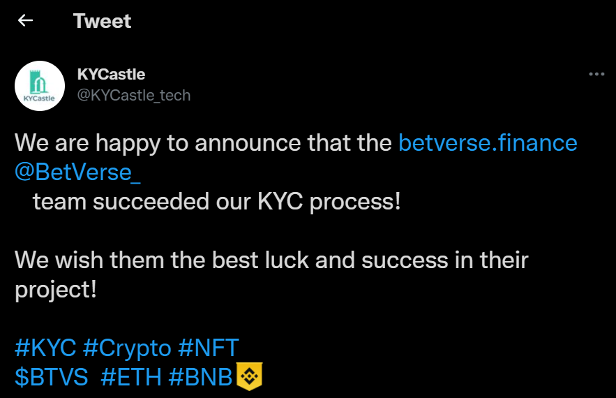This screenshot has width=616, height=398.
Task: Open the $BTVS cashtag
Action: 52,376
